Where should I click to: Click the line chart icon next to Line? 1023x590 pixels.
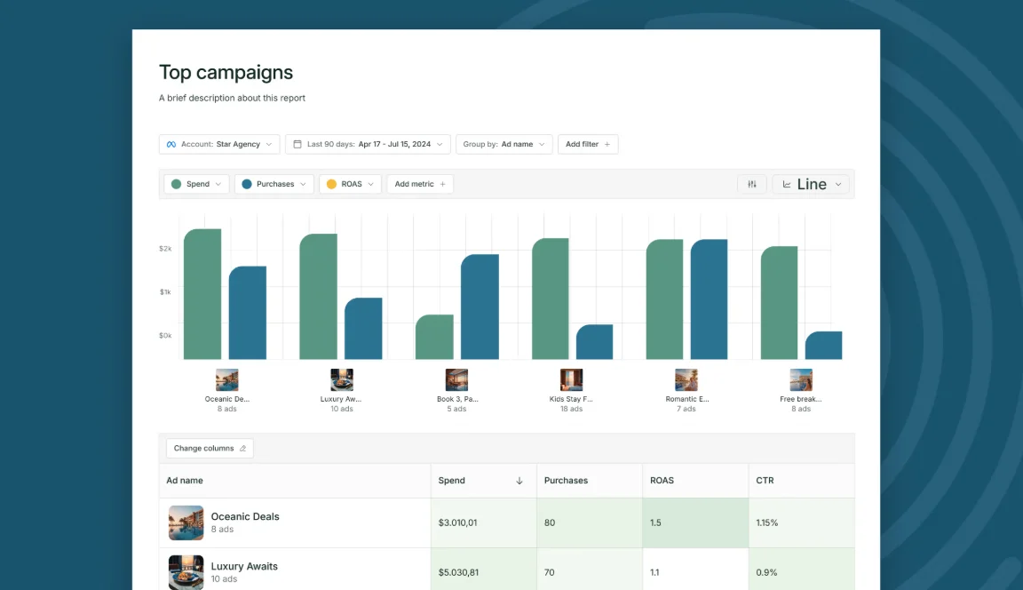pyautogui.click(x=789, y=184)
